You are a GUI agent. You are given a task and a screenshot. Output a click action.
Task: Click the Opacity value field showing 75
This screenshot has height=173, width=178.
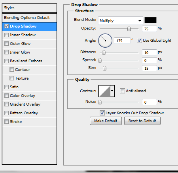150,29
